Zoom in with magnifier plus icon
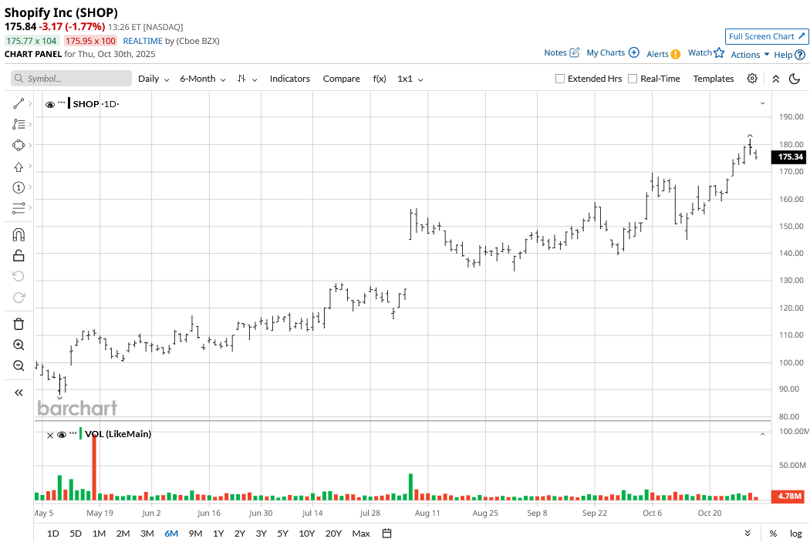This screenshot has height=542, width=810. [19, 345]
